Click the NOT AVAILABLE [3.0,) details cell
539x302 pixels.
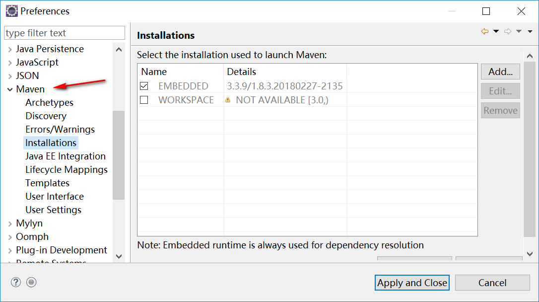[282, 100]
